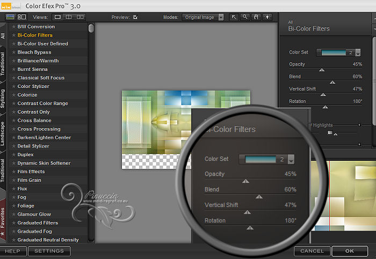Open the All filters side tab
Image resolution: width=376 pixels, height=259 pixels.
3,36
